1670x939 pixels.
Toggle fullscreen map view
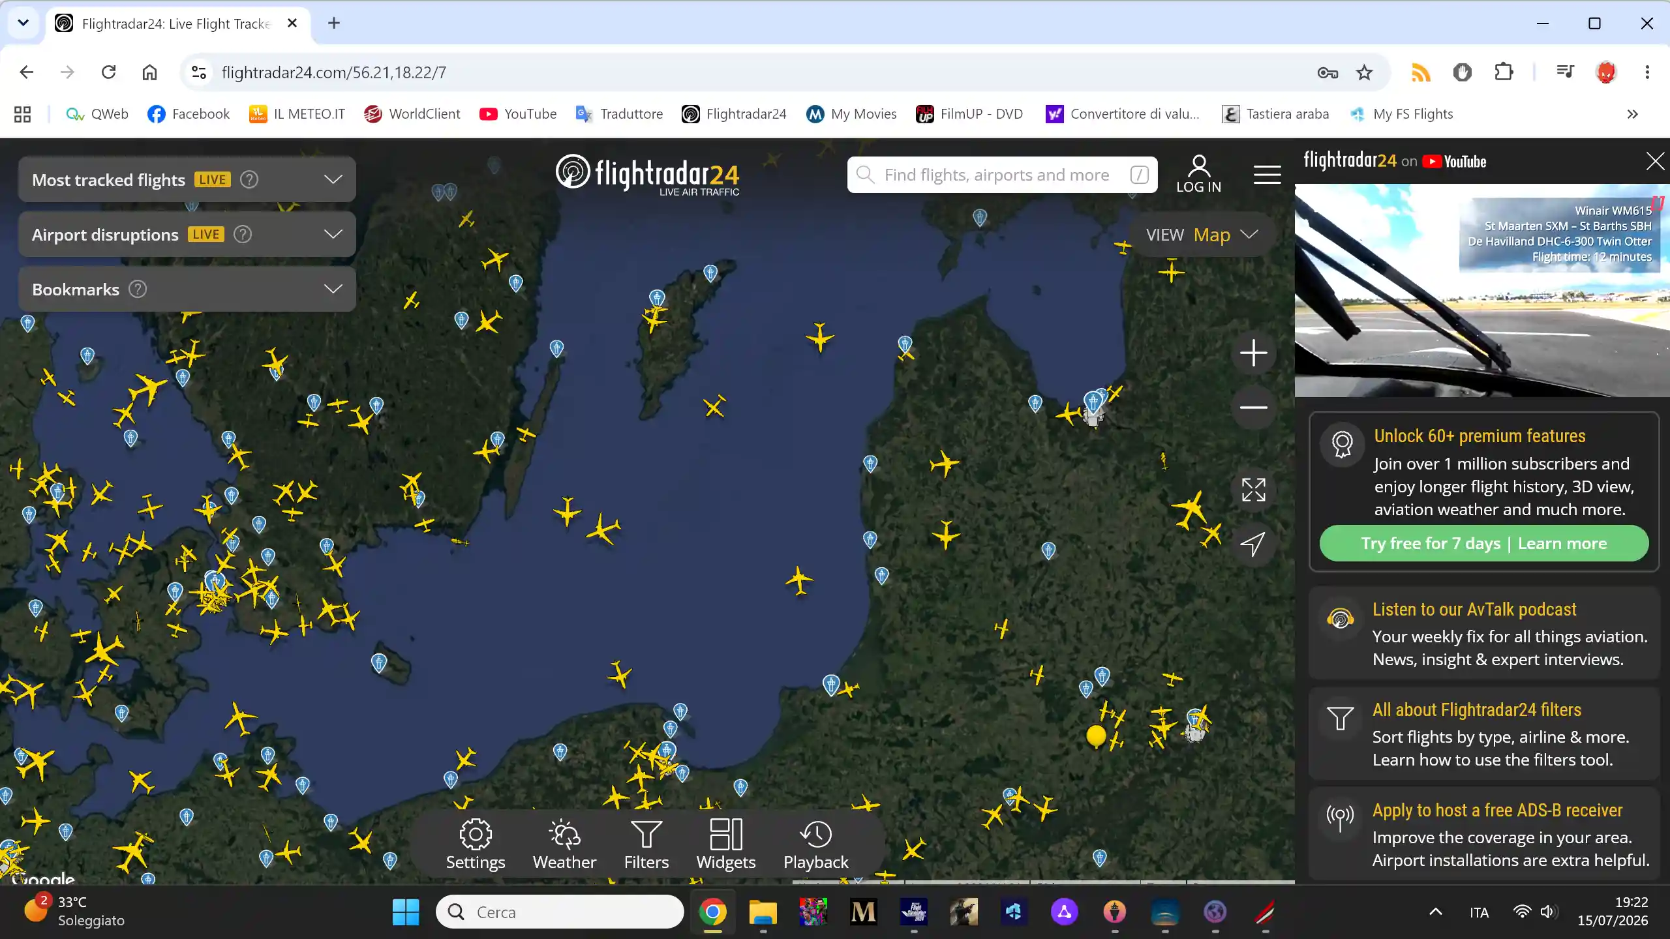tap(1253, 490)
